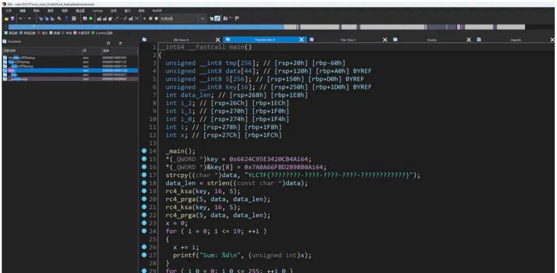Viewport: 557px width, 273px height.
Task: Click the open file folder icon
Action: (x=6, y=18)
